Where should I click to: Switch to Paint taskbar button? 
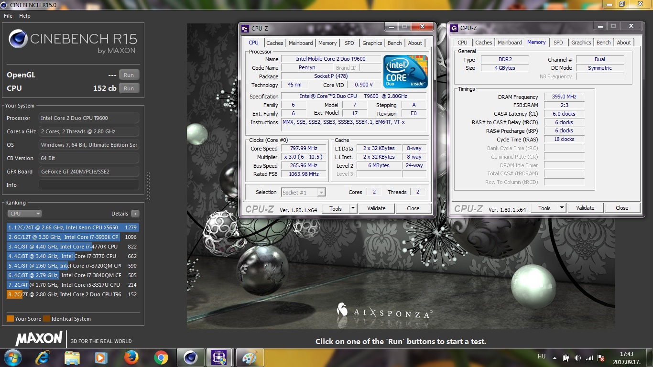tap(250, 357)
